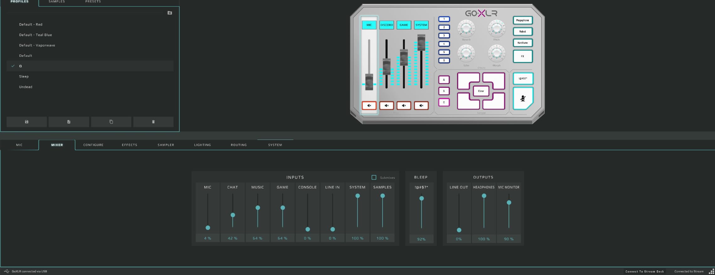The image size is (715, 275).
Task: Select the MIC channel label on device
Action: [x=369, y=25]
